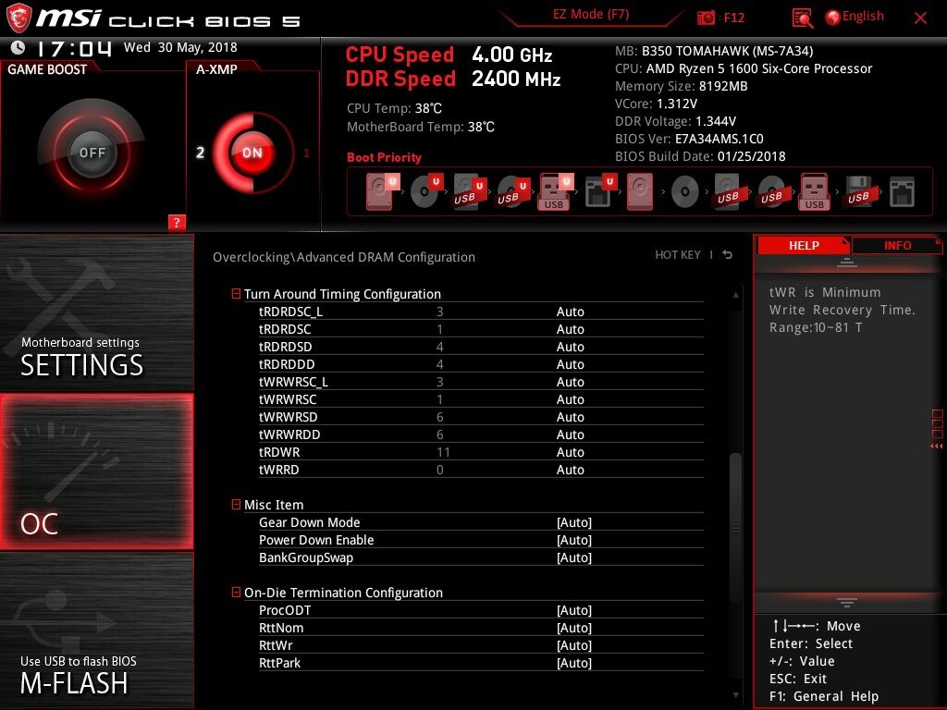The width and height of the screenshot is (947, 710).
Task: Open the Game Boost question mark help
Action: point(177,222)
